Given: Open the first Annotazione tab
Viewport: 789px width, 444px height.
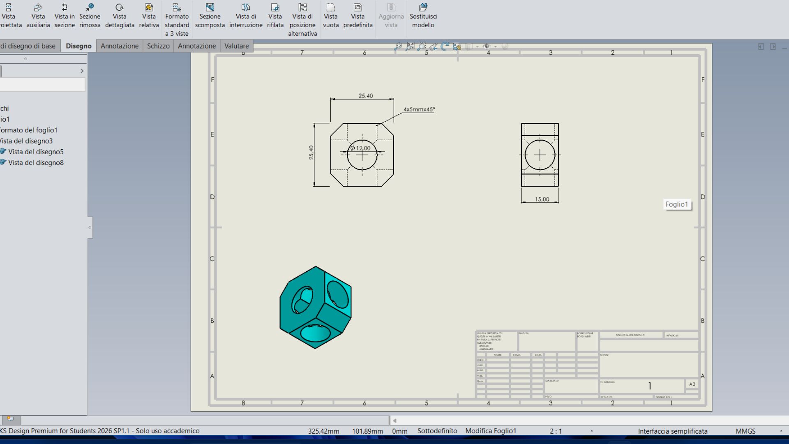Looking at the screenshot, I should [120, 46].
